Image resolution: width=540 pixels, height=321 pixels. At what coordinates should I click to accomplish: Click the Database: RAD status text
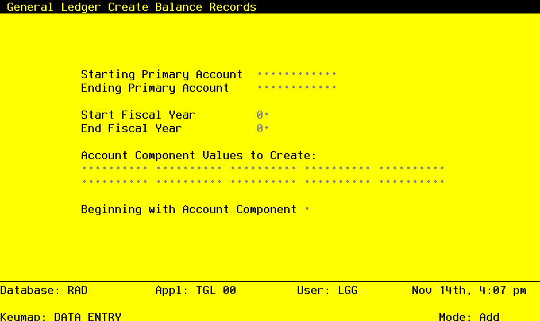44,290
